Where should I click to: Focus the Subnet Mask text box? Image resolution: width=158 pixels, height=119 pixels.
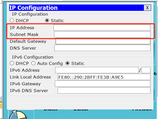coord(102,34)
